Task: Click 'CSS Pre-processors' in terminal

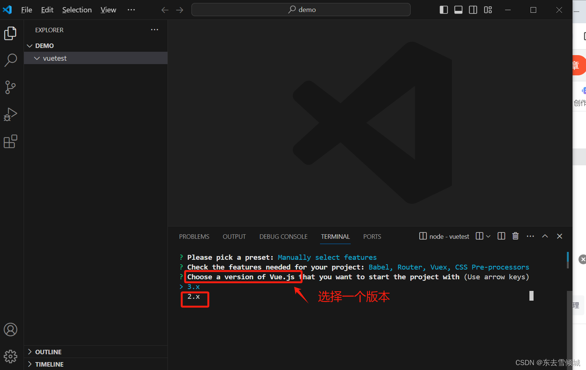Action: [492, 267]
